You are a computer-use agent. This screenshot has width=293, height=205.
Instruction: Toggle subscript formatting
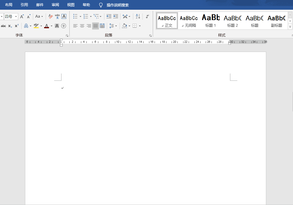click(x=10, y=26)
